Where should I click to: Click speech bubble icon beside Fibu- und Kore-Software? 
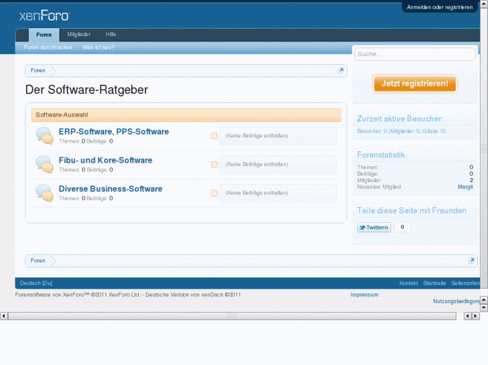(x=45, y=165)
